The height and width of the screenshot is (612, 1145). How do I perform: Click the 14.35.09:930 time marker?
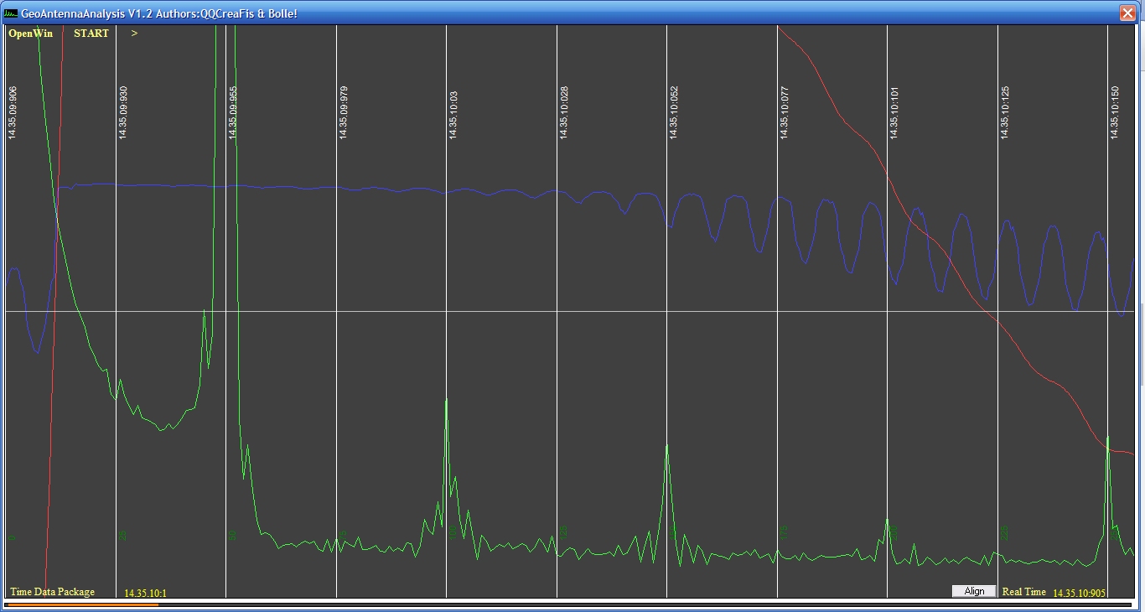click(123, 112)
